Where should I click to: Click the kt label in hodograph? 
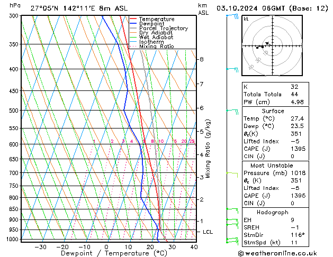pyautogui.click(x=246, y=19)
